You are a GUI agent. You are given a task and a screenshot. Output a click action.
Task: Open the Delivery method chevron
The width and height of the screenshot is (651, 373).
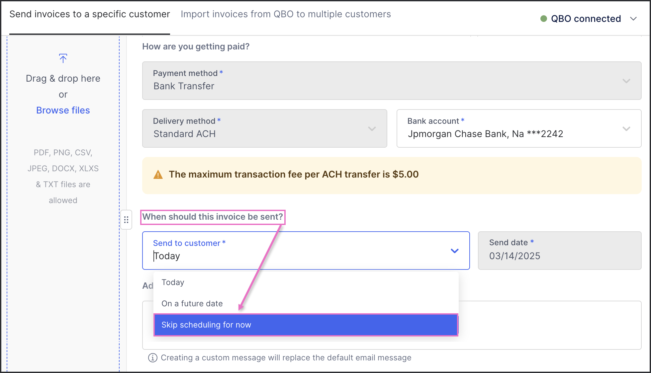click(372, 129)
